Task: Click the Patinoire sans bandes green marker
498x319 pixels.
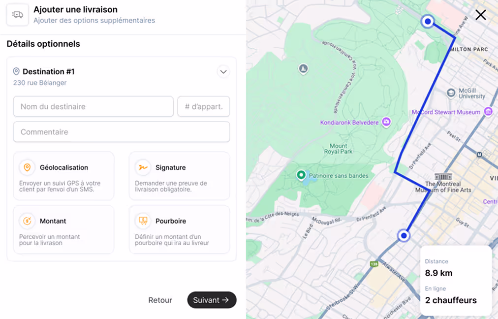Action: [301, 175]
